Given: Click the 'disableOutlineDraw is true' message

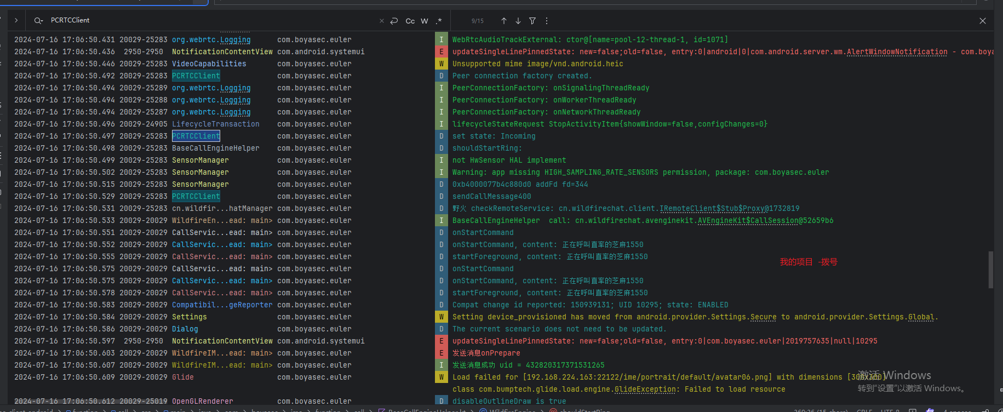Looking at the screenshot, I should click(509, 401).
